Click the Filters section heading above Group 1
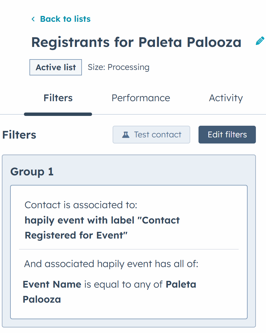This screenshot has height=333, width=266. [19, 135]
